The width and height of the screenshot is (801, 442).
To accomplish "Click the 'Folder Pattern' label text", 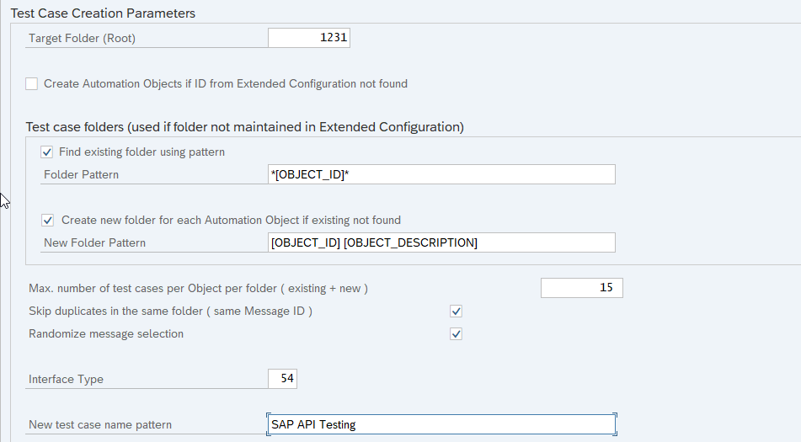I will tap(81, 175).
